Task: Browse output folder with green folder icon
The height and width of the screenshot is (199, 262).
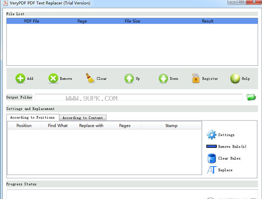Action: point(251,97)
